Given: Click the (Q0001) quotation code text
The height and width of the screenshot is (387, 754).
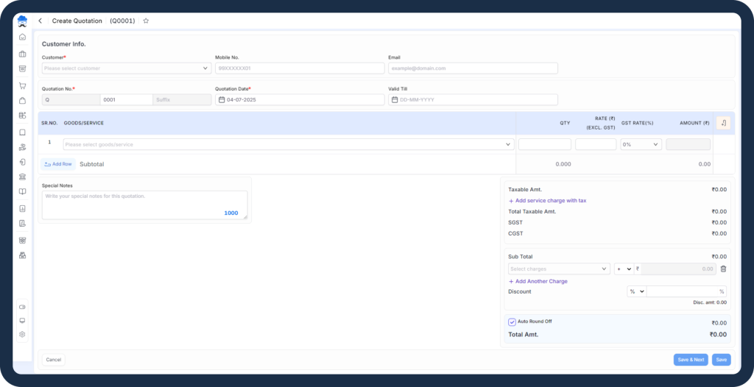Looking at the screenshot, I should [x=123, y=21].
